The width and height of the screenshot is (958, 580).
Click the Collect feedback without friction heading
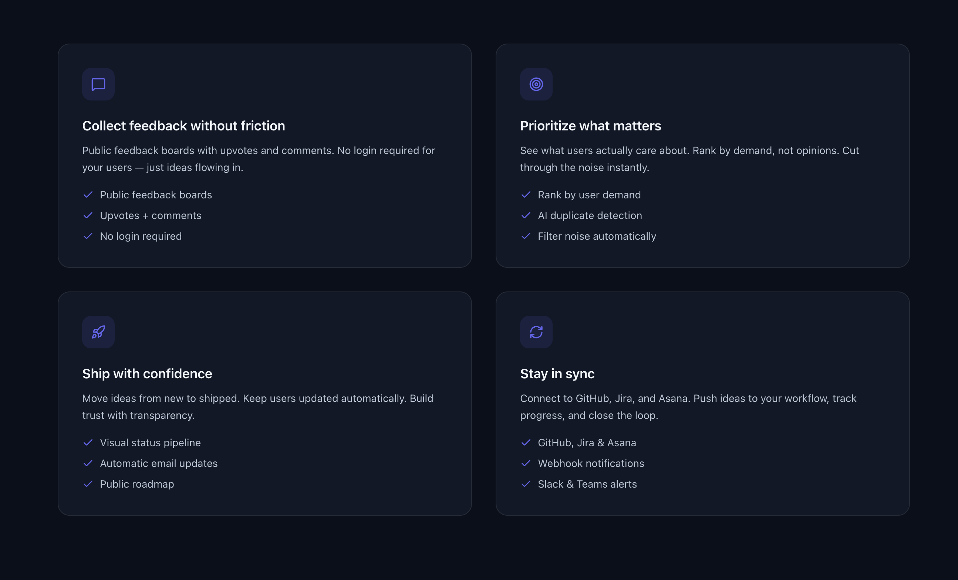183,126
